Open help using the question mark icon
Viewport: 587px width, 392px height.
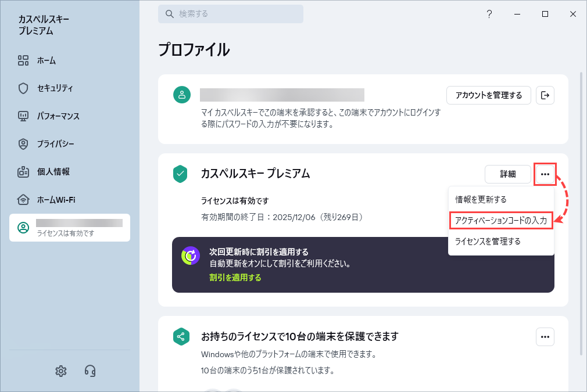(x=489, y=14)
